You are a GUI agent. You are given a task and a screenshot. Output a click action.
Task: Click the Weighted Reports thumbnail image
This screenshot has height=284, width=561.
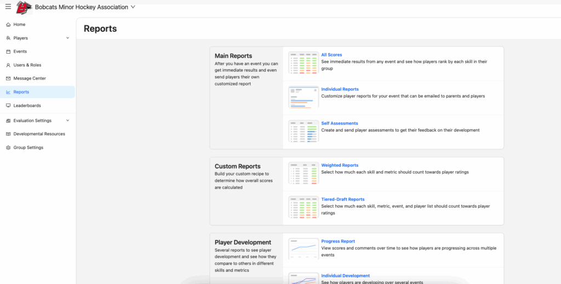[x=304, y=173]
